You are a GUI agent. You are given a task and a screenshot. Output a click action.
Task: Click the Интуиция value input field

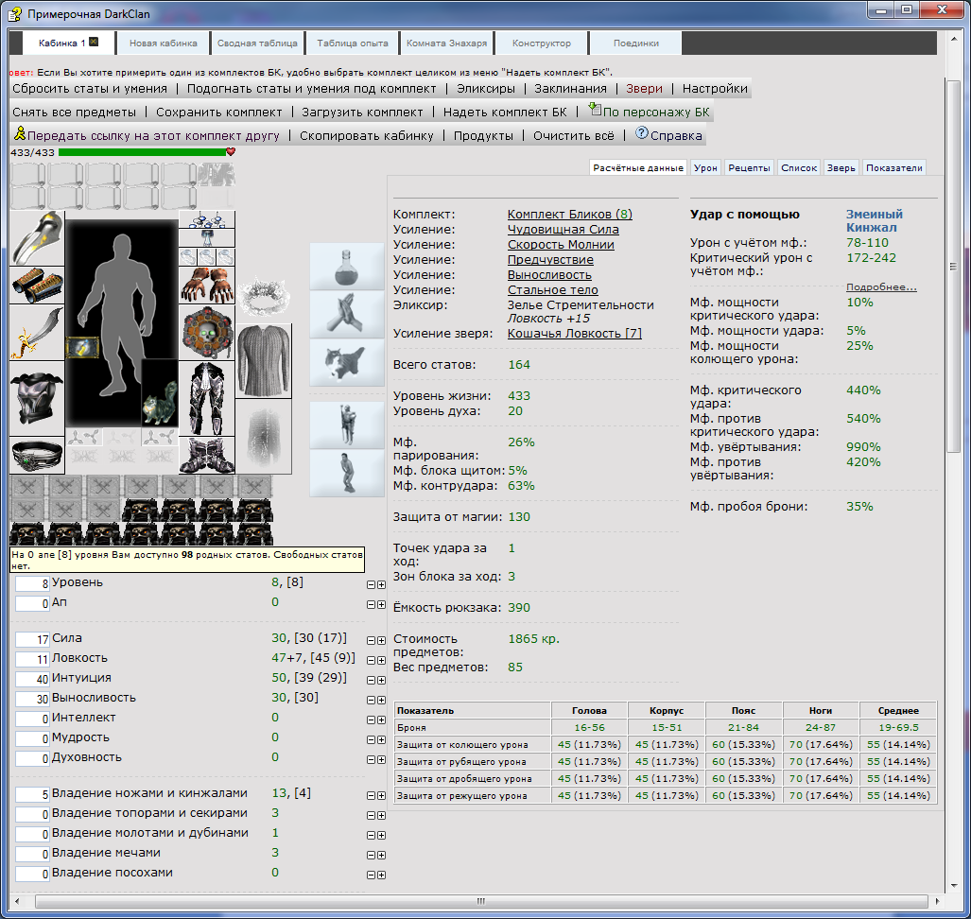[x=32, y=679]
